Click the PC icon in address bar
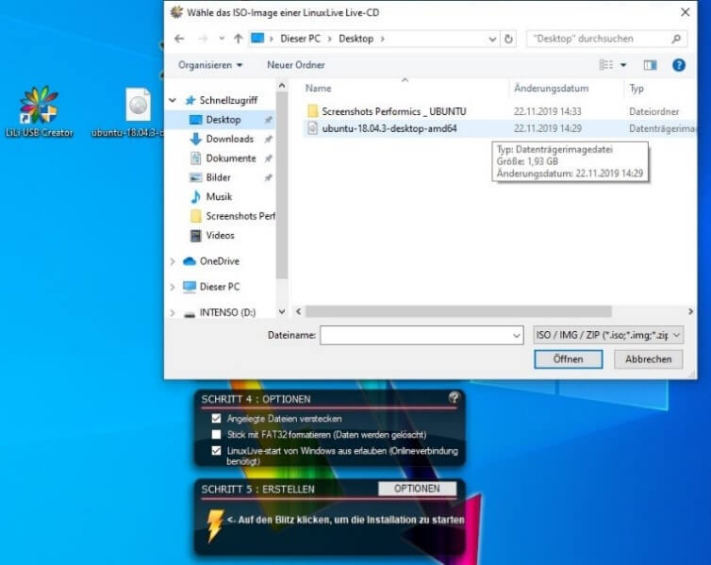 [x=257, y=38]
